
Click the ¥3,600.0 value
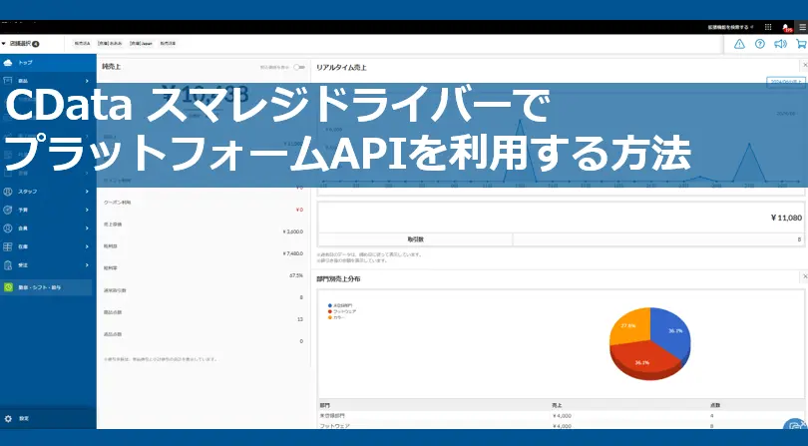pos(292,232)
